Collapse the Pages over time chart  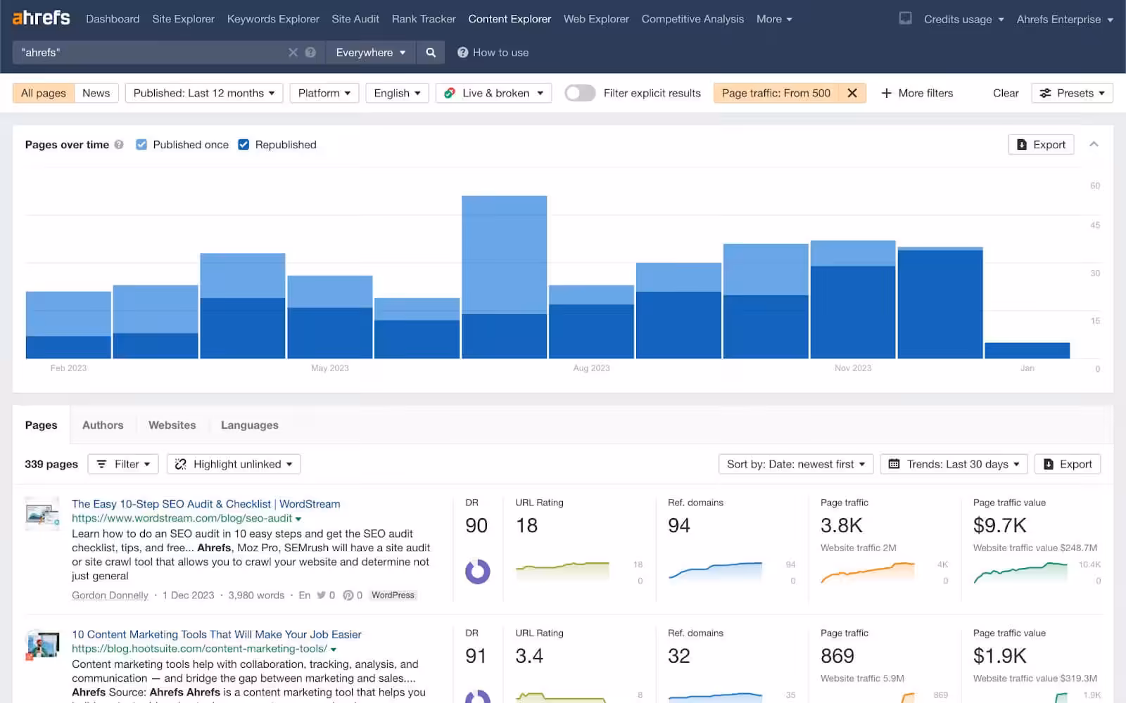tap(1094, 144)
